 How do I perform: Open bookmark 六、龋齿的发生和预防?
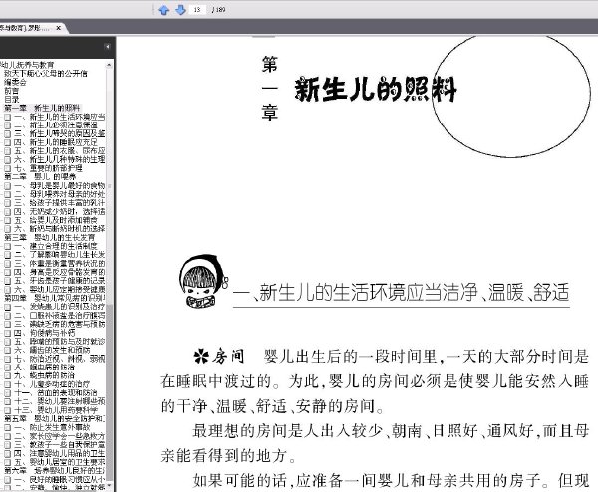52,350
